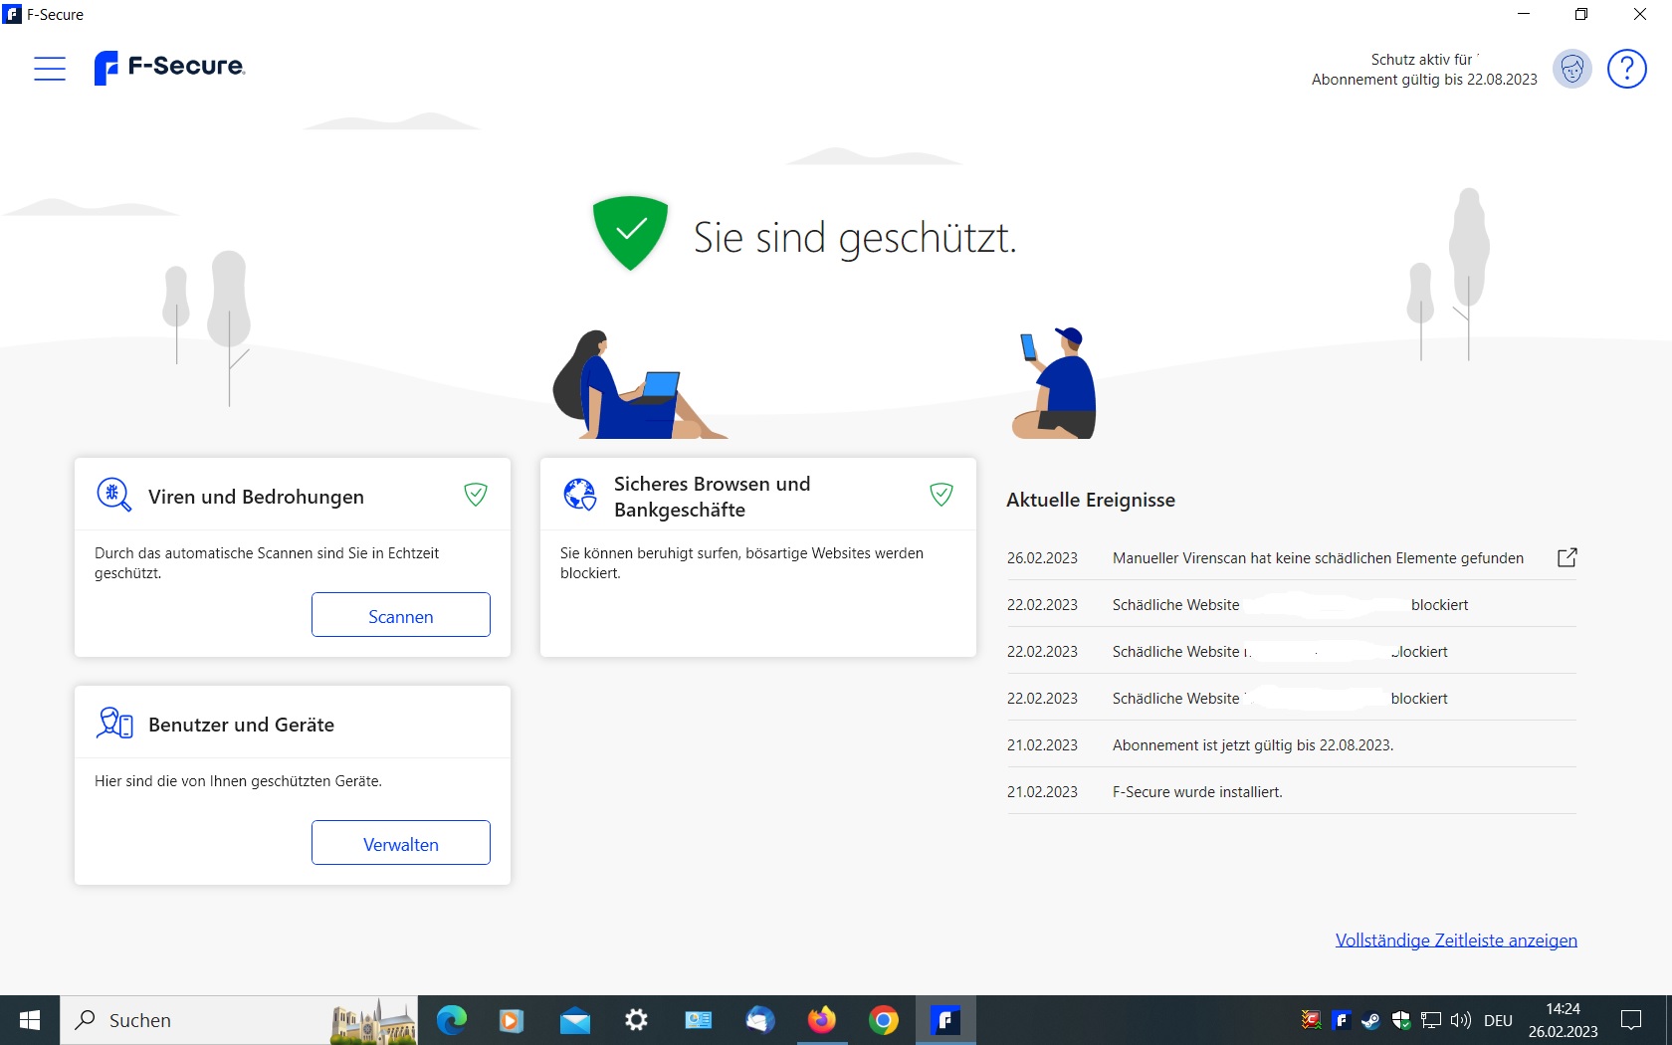Screen dimensions: 1672x1045
Task: Open the media player taskbar icon
Action: pyautogui.click(x=512, y=1020)
